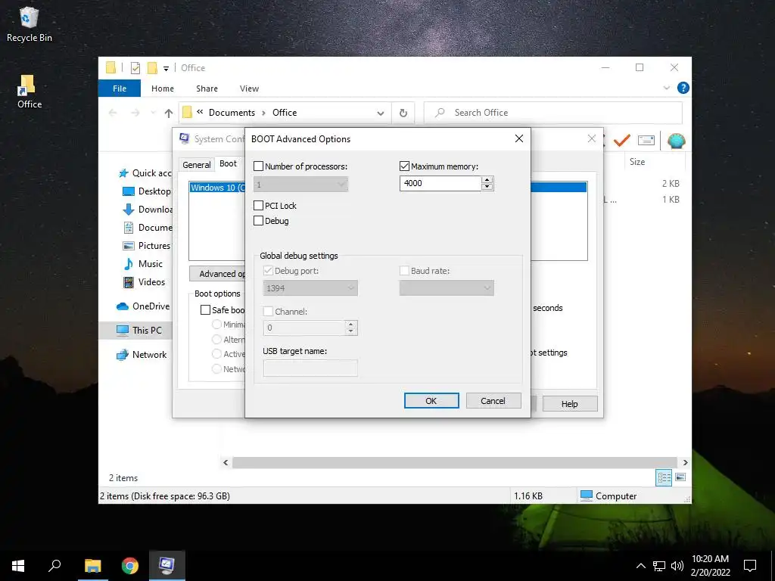This screenshot has height=581, width=775.
Task: Click Help in System Configuration
Action: 569,404
